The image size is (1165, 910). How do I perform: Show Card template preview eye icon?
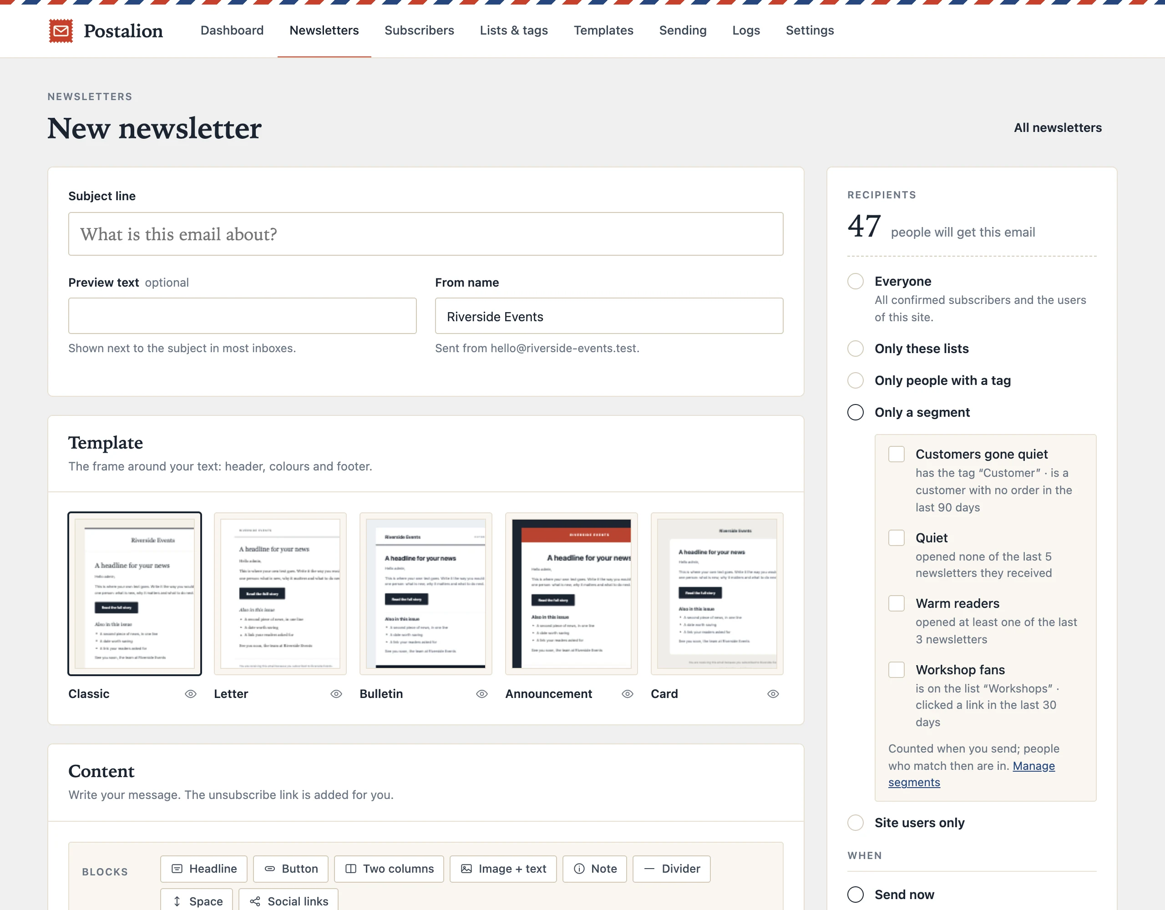pos(773,693)
